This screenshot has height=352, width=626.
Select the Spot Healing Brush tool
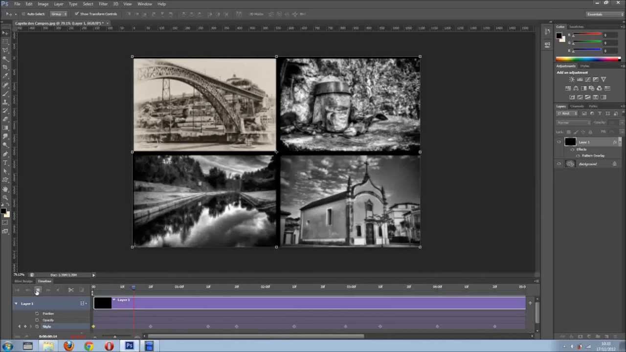(5, 85)
